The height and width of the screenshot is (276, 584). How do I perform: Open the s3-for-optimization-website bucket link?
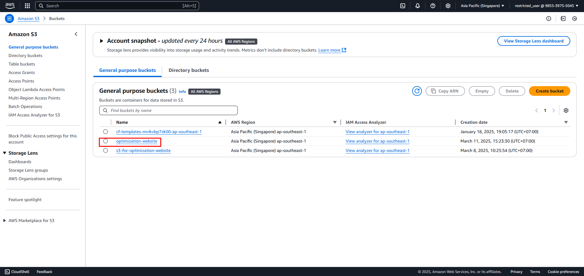click(143, 150)
